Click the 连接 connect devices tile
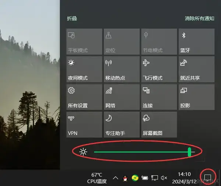221x186 pixels. [x=159, y=97]
